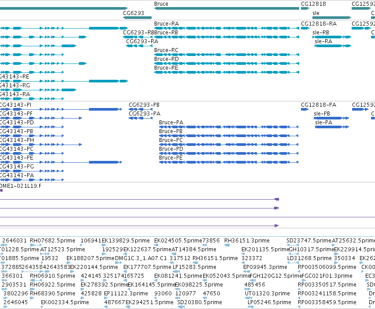Image resolution: width=375 pixels, height=309 pixels.
Task: Select the Bruce-PC protein label
Action: pos(171,140)
